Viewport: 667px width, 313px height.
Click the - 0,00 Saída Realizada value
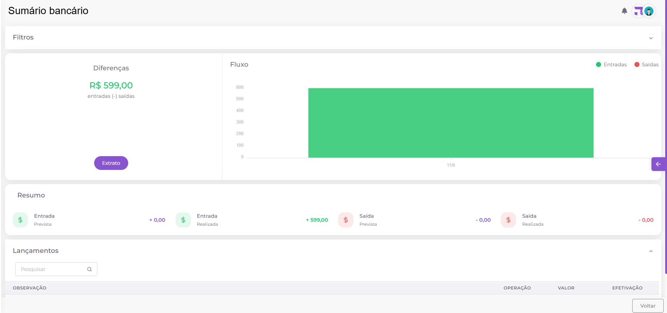(646, 220)
